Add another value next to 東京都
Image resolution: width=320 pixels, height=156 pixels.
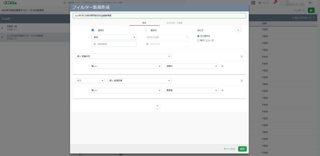pos(222,90)
